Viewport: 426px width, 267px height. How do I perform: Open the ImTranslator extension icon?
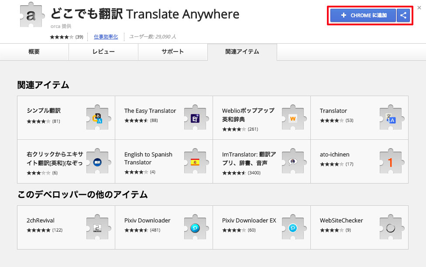(294, 162)
